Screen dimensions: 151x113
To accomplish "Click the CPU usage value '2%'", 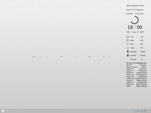I will (x=142, y=37).
